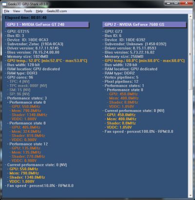195x200 pixels.
Task: Click the scrollbar up arrow
Action: click(190, 17)
